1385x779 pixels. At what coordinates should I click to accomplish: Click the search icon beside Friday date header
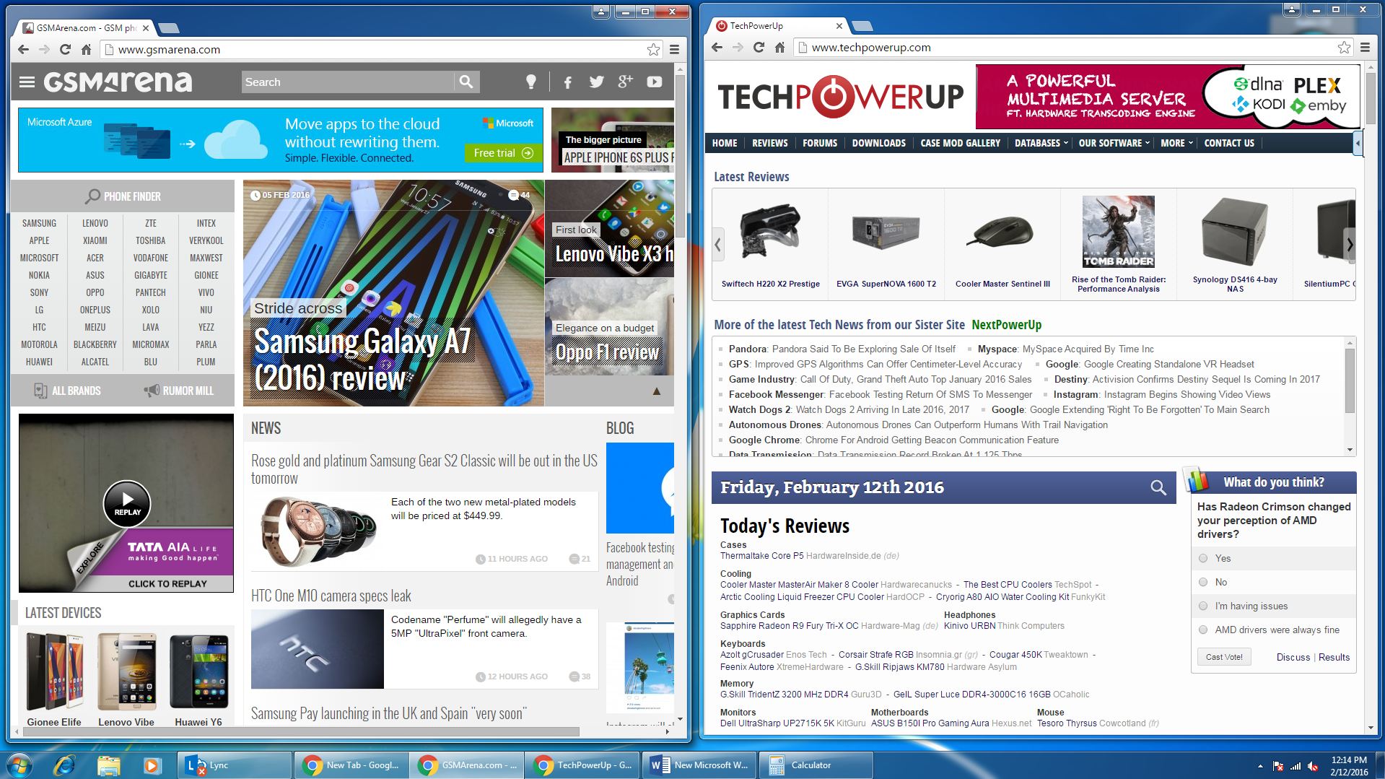coord(1158,487)
